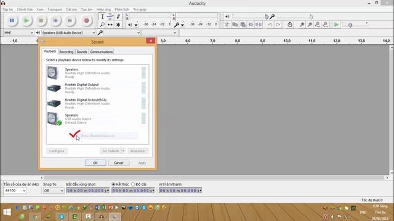Click Cancel in the Sound dialog
394x221 pixels.
(119, 163)
